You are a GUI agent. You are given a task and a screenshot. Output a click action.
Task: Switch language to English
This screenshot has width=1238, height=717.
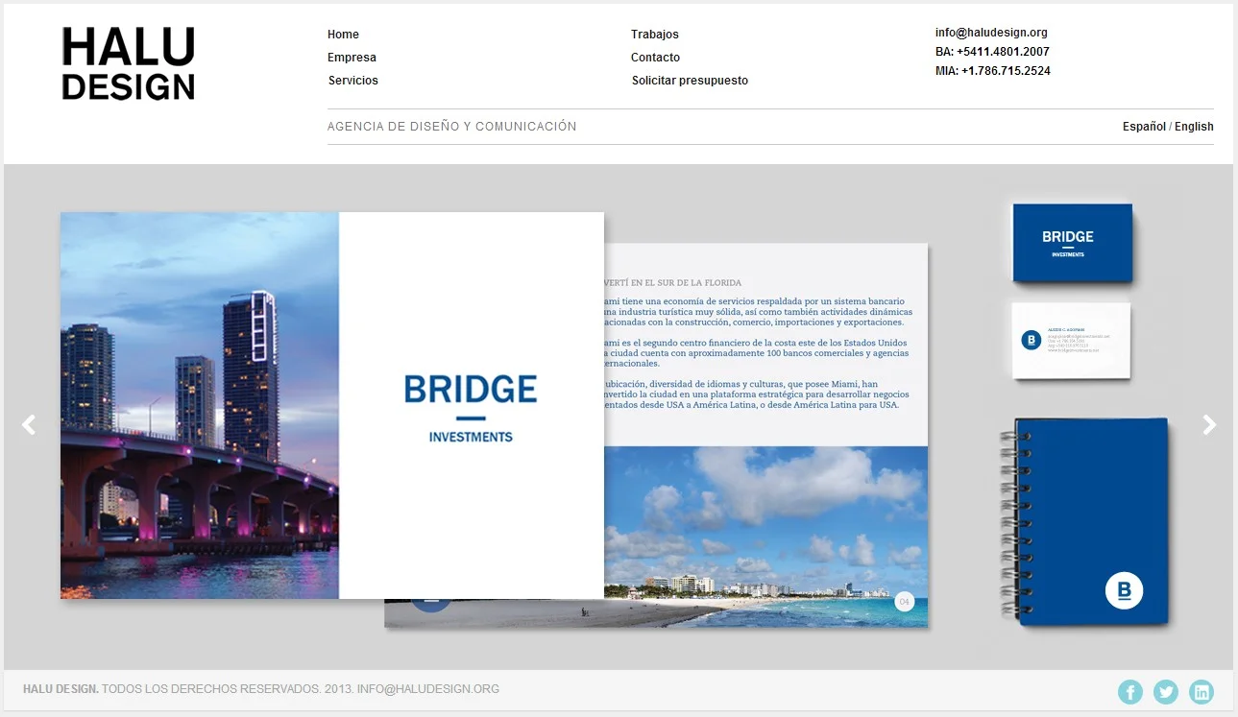pyautogui.click(x=1194, y=127)
